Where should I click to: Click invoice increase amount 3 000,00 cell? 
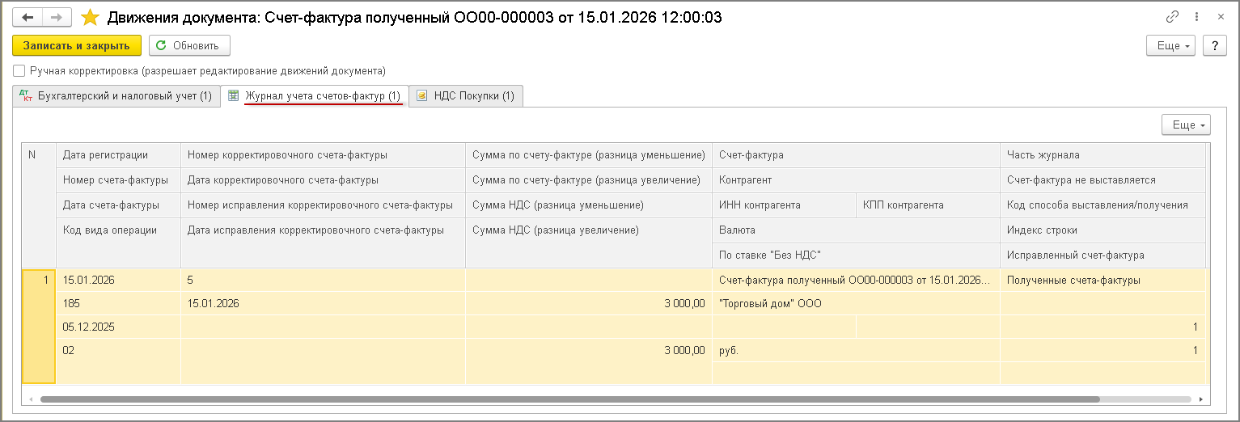point(589,304)
